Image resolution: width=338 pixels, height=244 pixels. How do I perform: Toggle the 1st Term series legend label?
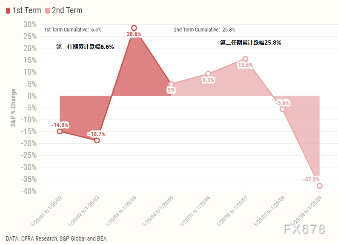tap(26, 10)
